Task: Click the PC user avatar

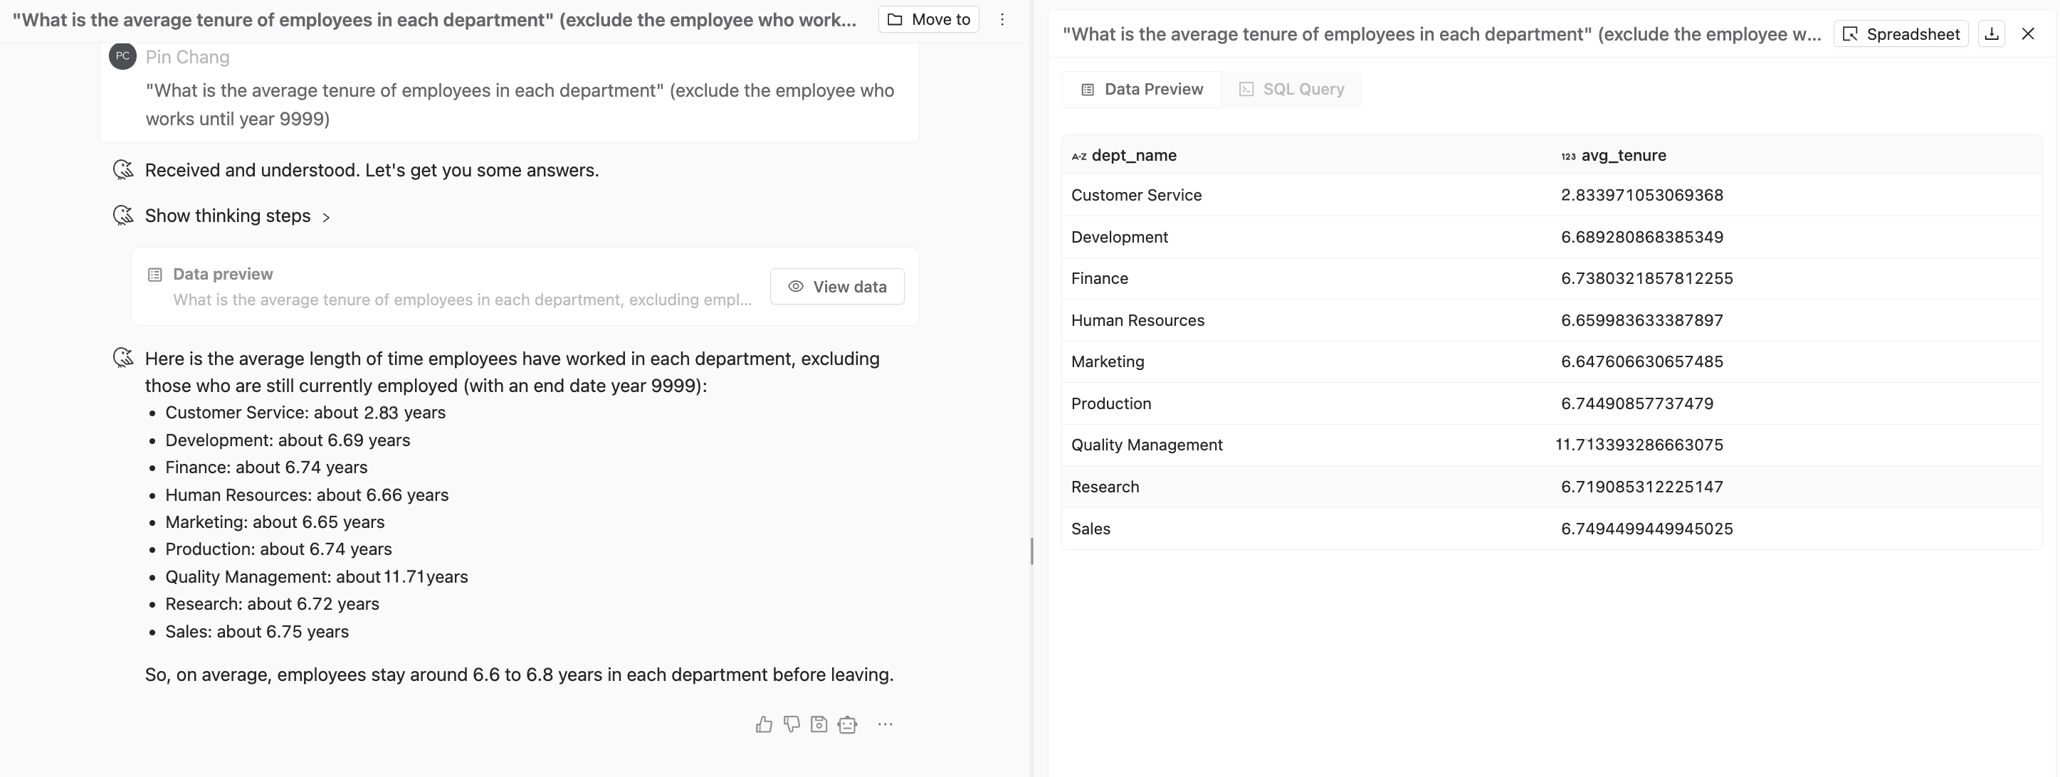Action: click(x=122, y=57)
